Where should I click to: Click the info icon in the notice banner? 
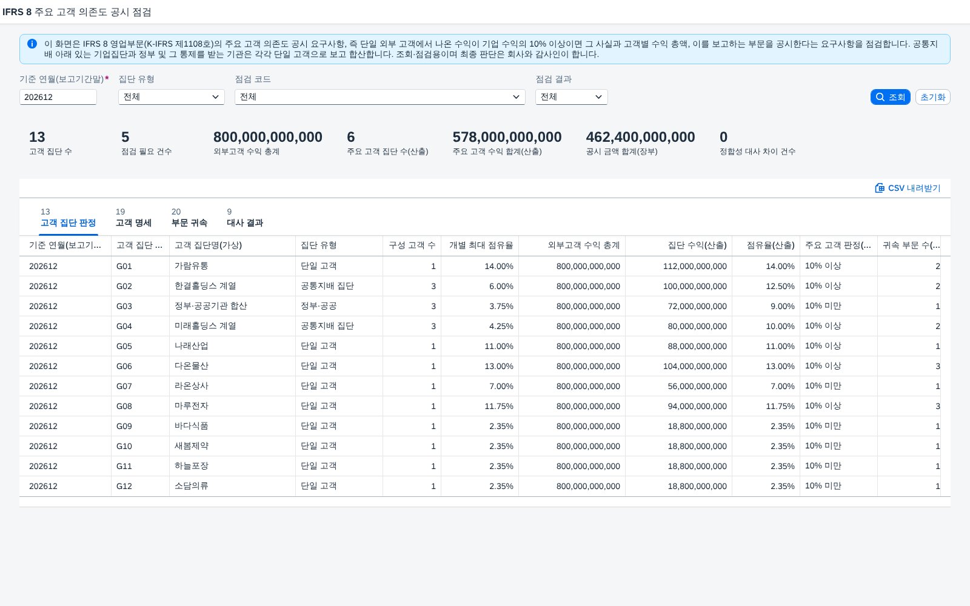(x=32, y=44)
